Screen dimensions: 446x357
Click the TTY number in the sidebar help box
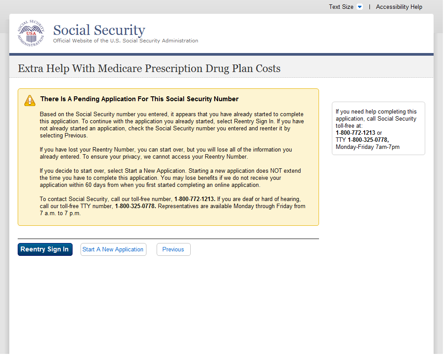click(x=368, y=140)
